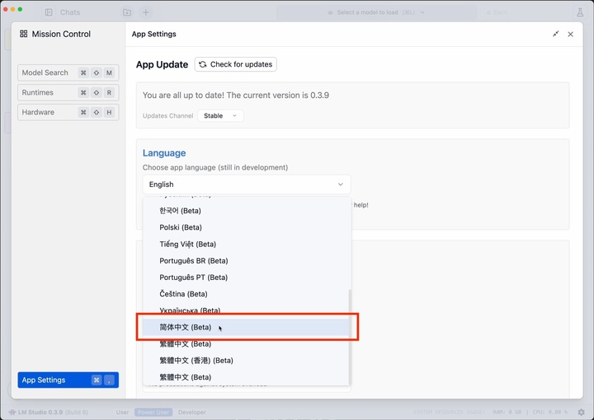The width and height of the screenshot is (594, 420).
Task: Click the Chats label in top bar
Action: tap(70, 12)
